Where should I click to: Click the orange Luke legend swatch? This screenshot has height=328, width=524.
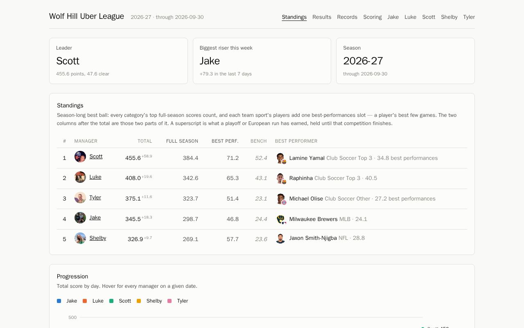[85, 301]
